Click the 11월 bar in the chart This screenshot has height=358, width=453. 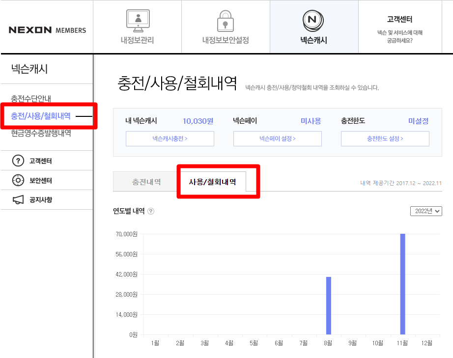pos(402,284)
